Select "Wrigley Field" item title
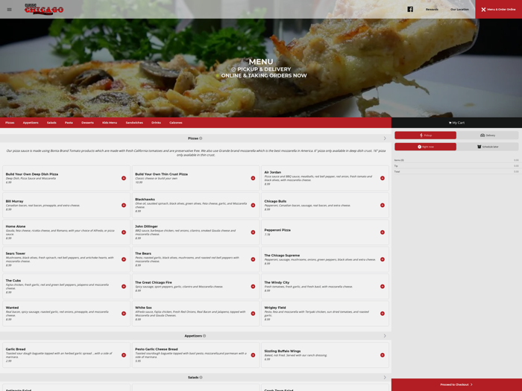This screenshot has width=522, height=391. (x=275, y=308)
